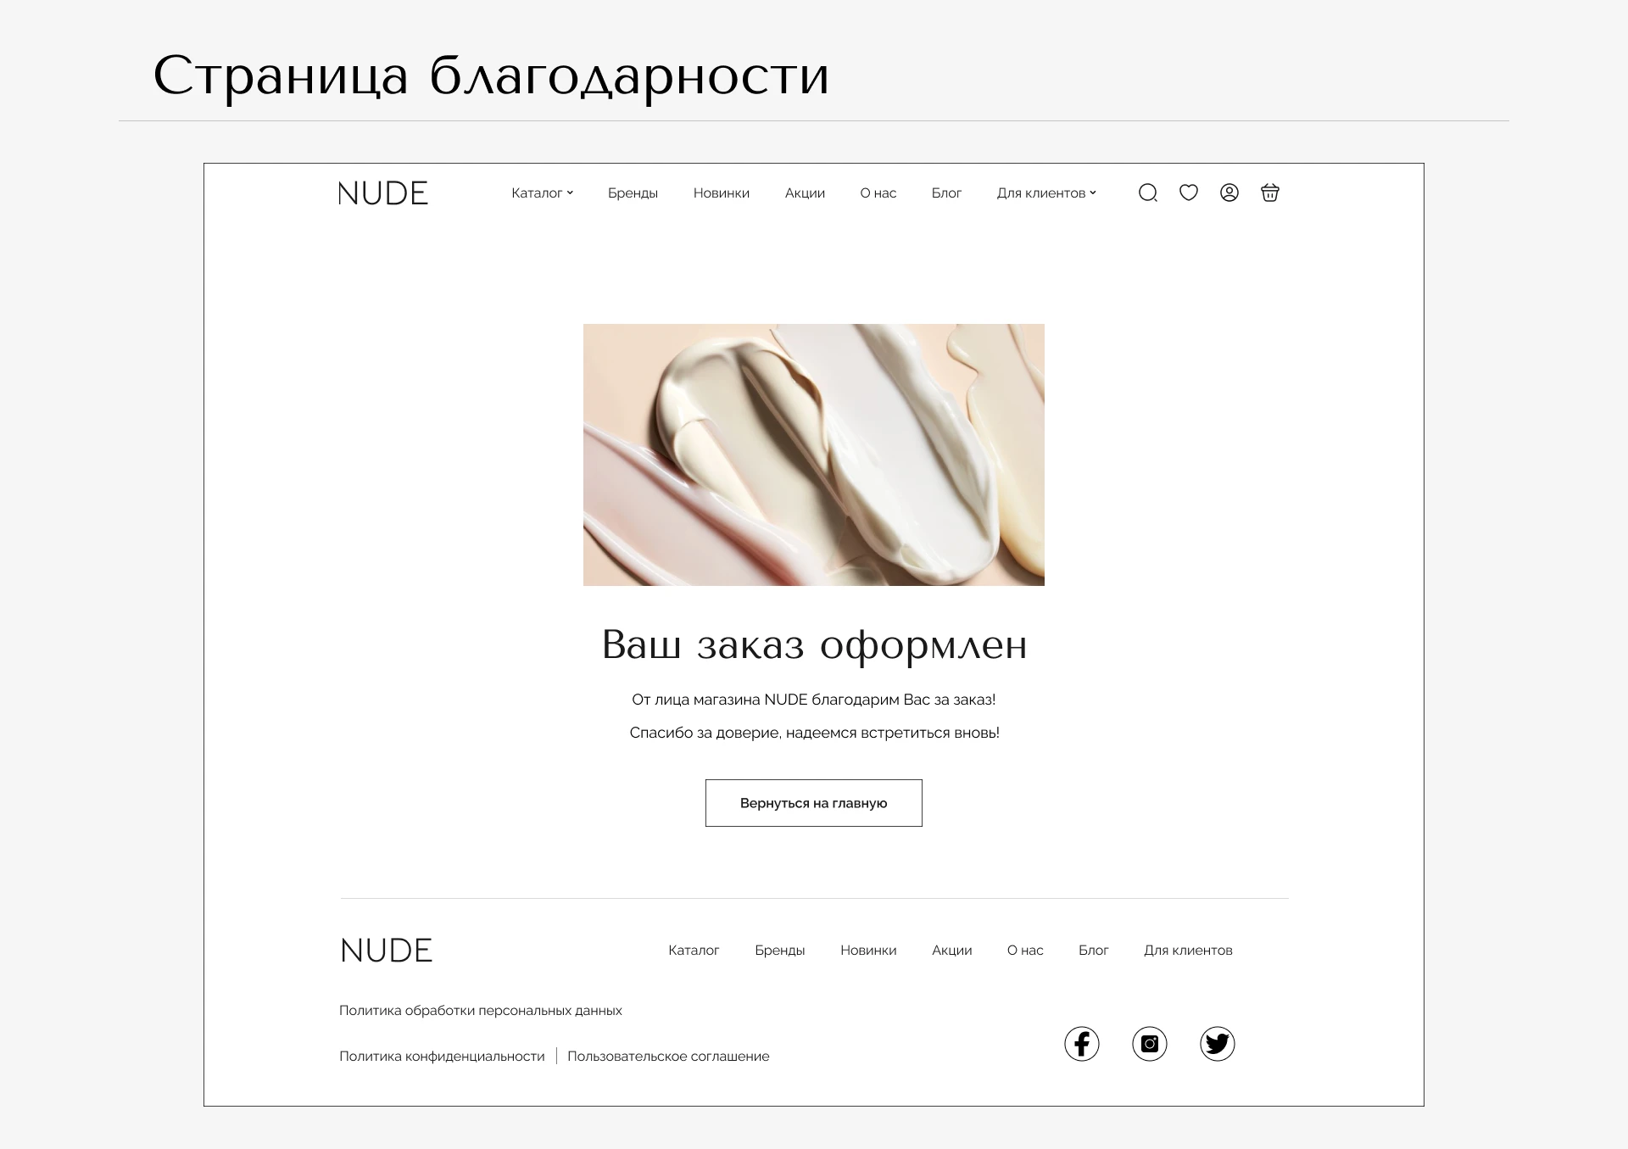
Task: Go to Новинки in header navigation
Action: (x=721, y=193)
